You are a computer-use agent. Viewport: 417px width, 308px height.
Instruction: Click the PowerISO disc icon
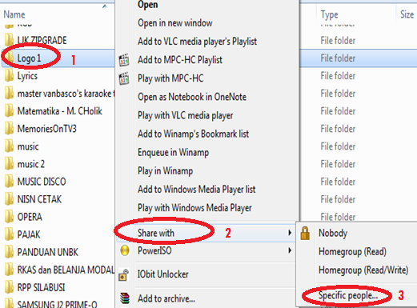[125, 250]
